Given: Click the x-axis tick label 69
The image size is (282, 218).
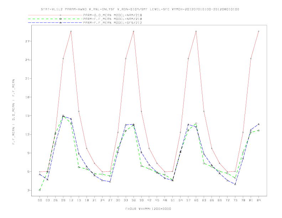Looking at the screenshot, I should coord(220,200).
